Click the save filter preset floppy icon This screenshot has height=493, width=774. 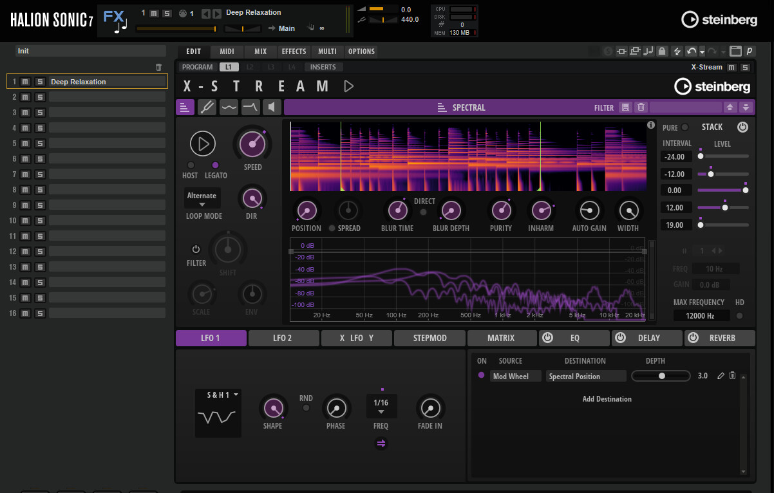tap(625, 107)
